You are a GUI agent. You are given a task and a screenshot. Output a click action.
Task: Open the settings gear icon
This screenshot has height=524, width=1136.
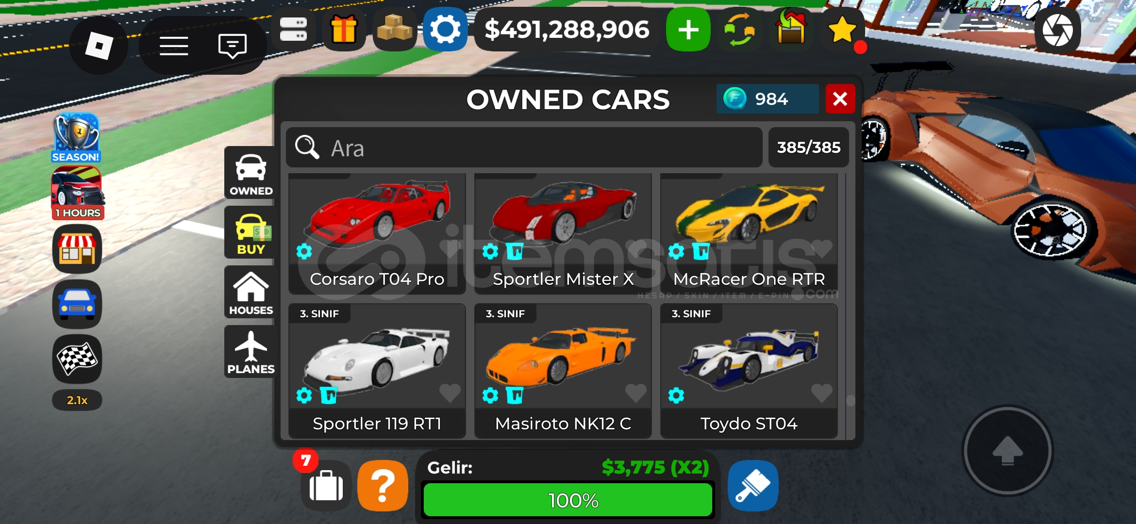(x=445, y=30)
